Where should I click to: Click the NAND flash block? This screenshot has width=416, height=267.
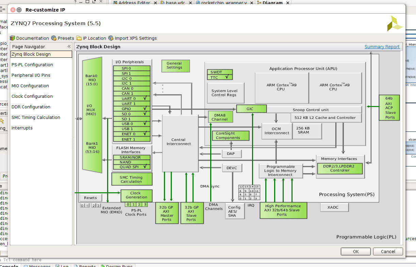click(132, 162)
